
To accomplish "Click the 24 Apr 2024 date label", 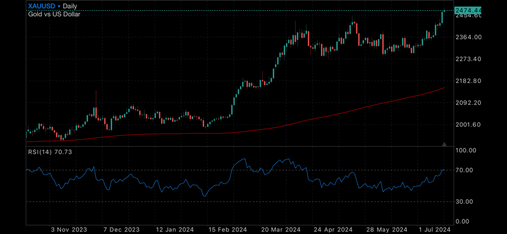I will click(332, 230).
